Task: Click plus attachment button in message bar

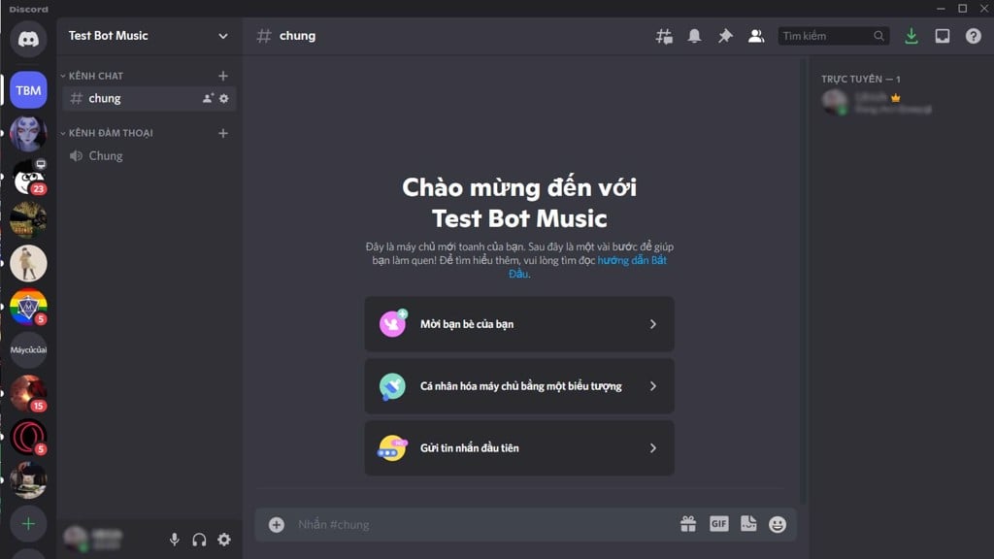Action: (277, 525)
